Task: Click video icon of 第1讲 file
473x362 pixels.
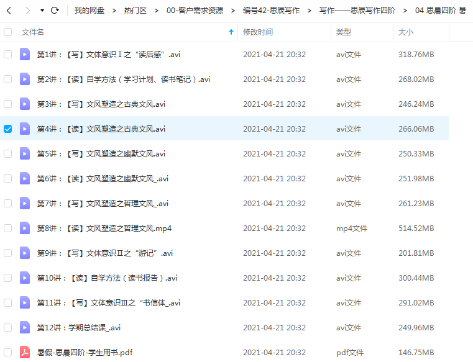Action: tap(25, 54)
